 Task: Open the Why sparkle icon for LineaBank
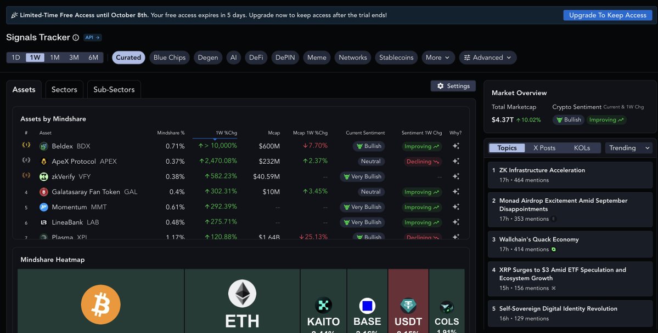[455, 222]
